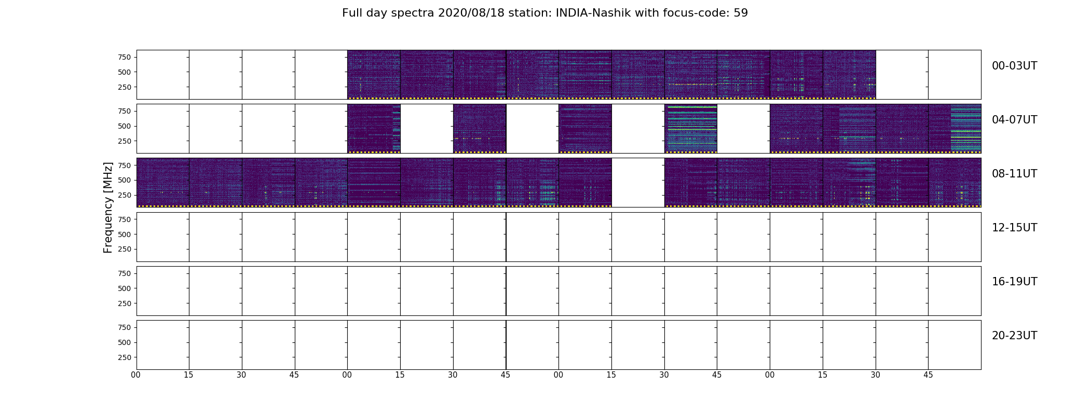Click the plot title mentioning INDIA-Nashik
This screenshot has height=415, width=1090.
[545, 13]
